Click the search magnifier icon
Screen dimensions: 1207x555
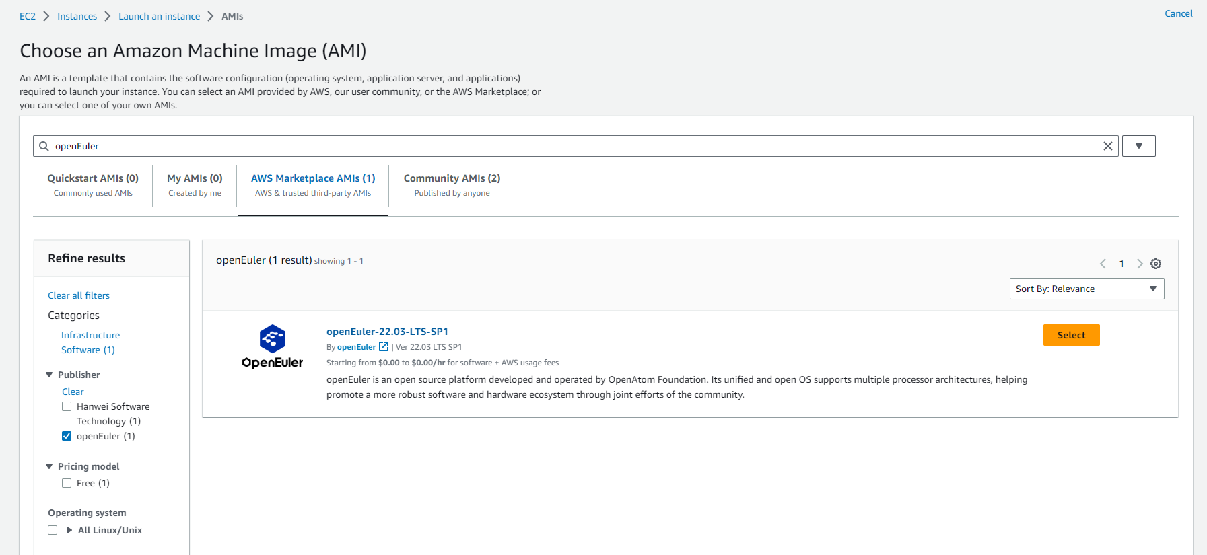click(44, 146)
